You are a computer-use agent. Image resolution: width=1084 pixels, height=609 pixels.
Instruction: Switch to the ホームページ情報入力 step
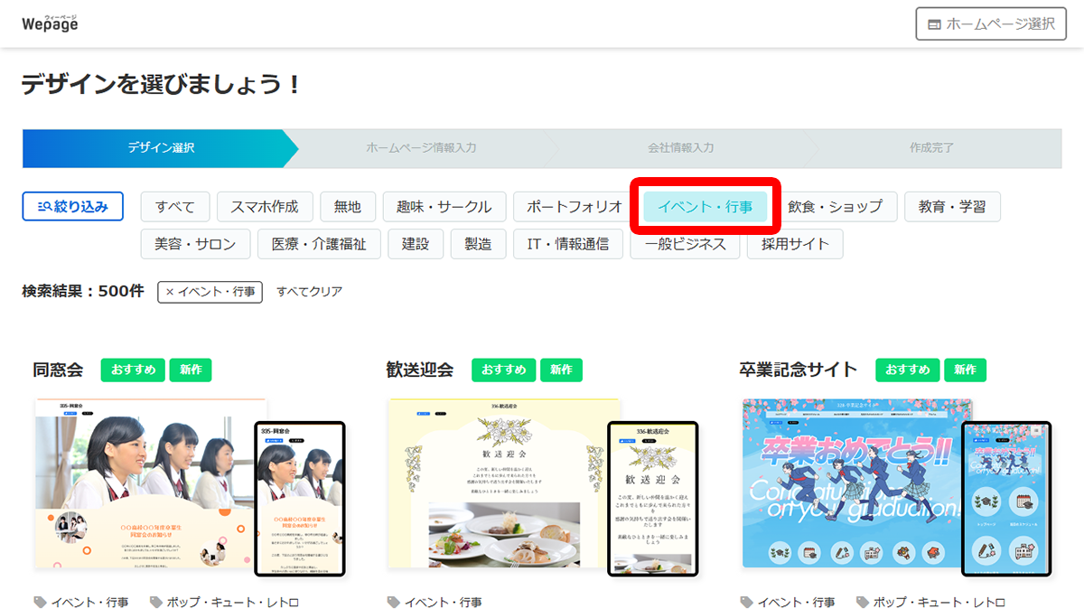[x=419, y=148]
